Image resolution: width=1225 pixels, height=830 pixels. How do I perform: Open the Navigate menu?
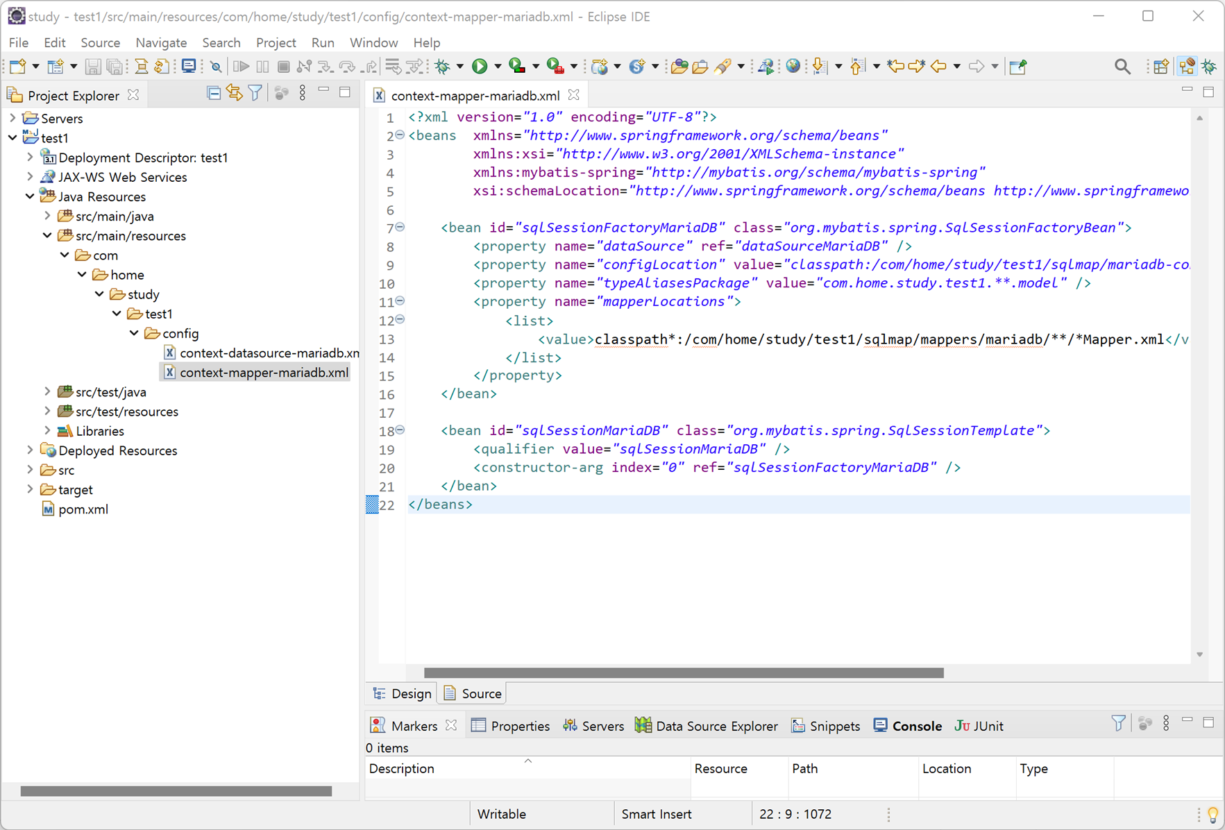click(161, 42)
